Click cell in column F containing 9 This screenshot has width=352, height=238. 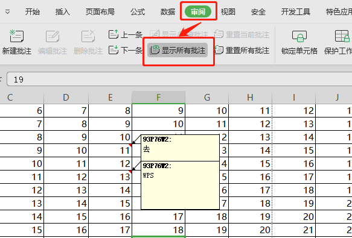(158, 111)
